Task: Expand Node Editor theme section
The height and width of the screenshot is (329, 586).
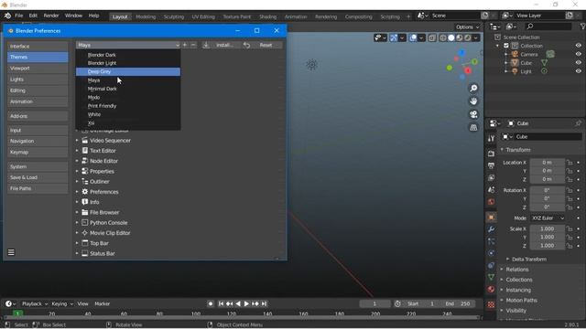Action: [x=77, y=161]
